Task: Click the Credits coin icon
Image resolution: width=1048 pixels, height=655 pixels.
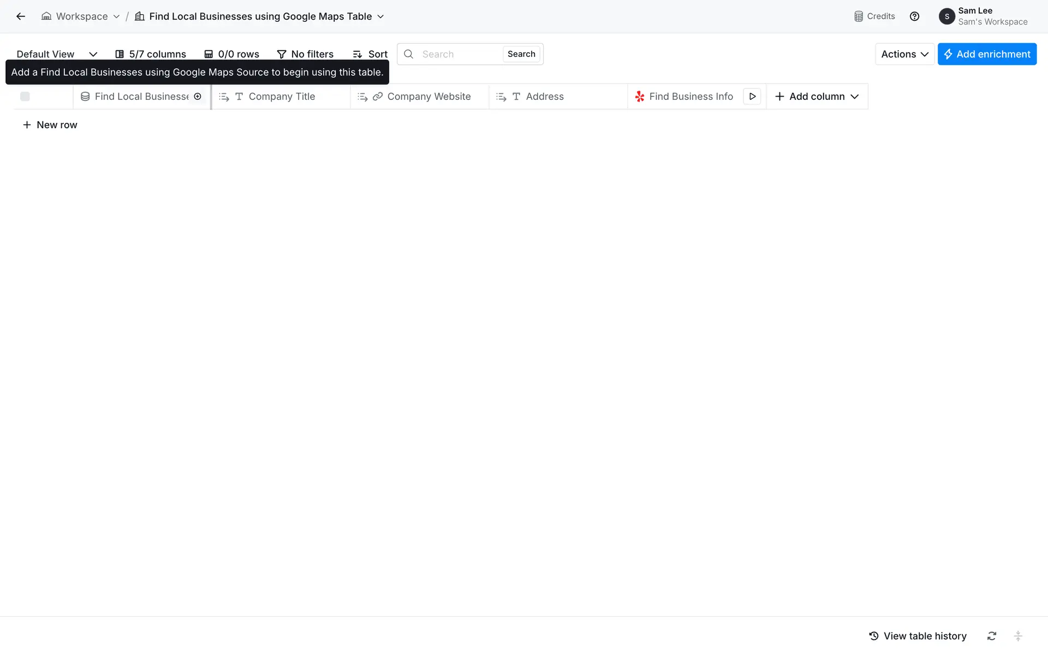Action: (859, 16)
